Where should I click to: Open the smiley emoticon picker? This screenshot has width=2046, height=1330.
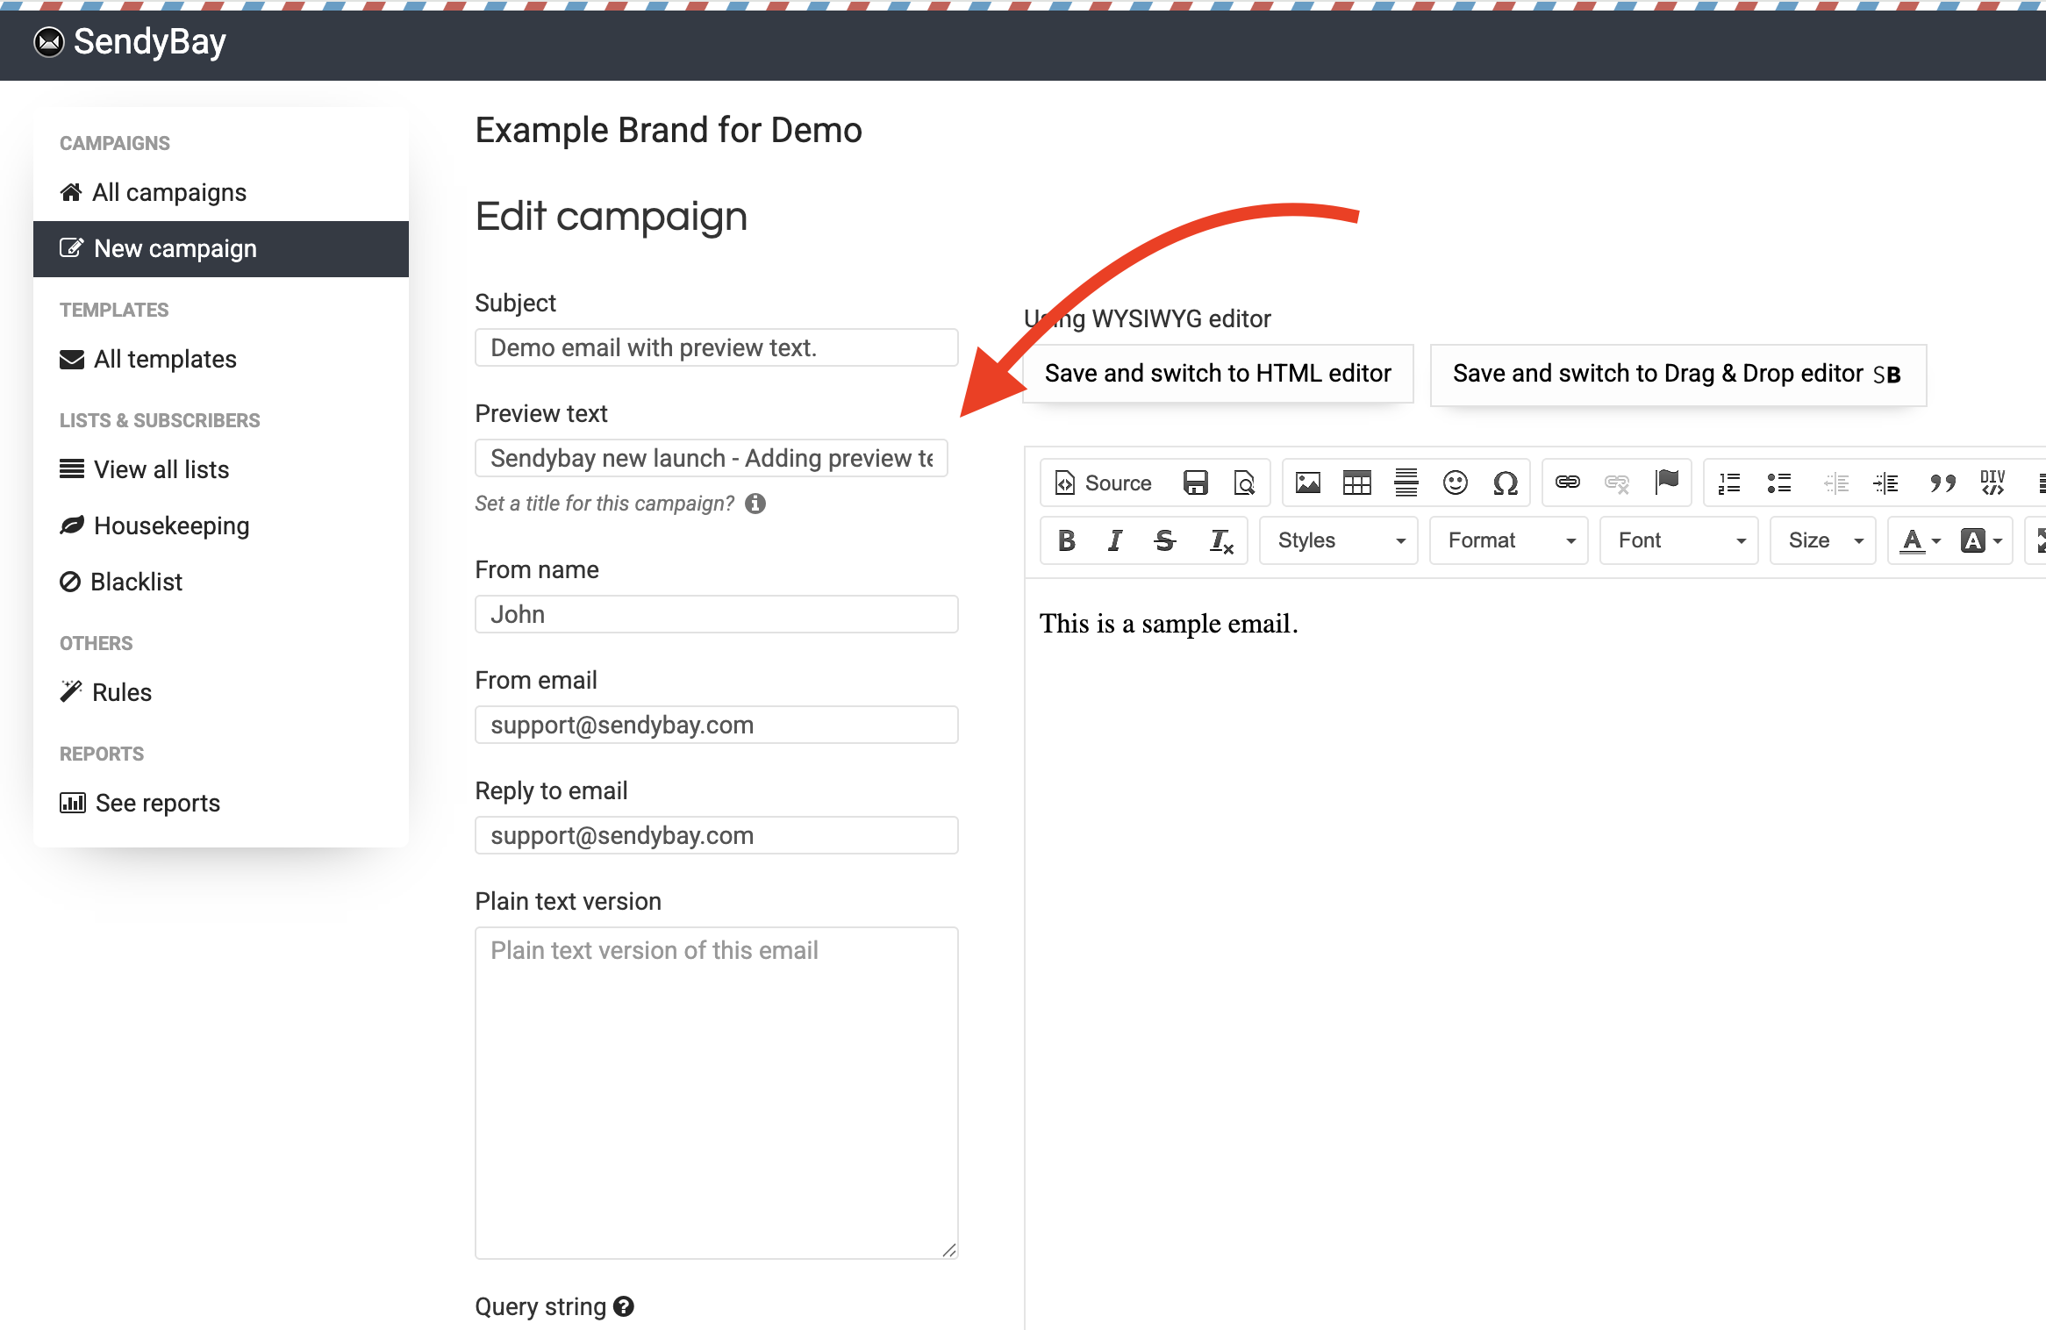coord(1455,483)
